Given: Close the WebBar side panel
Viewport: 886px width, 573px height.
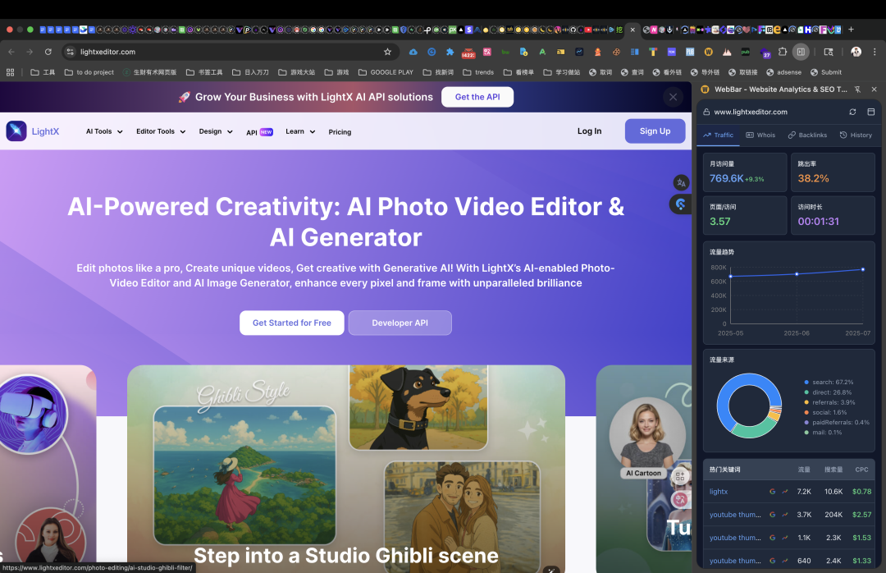Looking at the screenshot, I should [875, 89].
